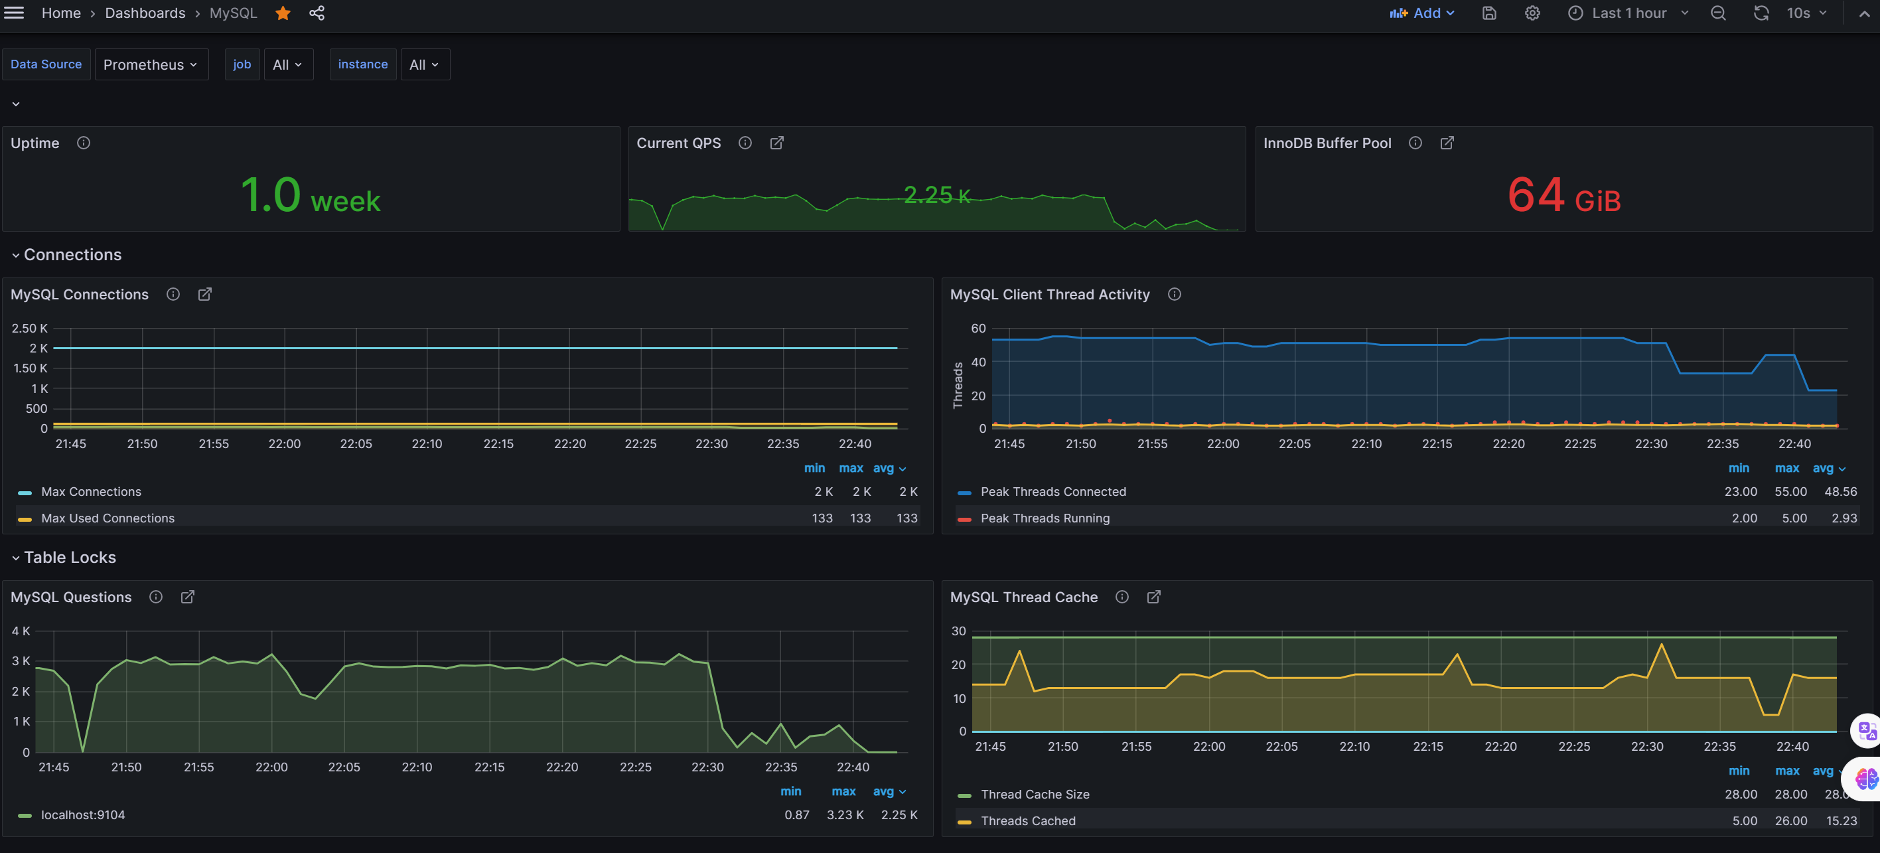Open the hamburger navigation menu
This screenshot has height=853, width=1880.
[14, 13]
